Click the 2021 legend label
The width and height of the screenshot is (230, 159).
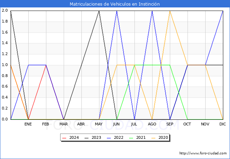(141, 138)
